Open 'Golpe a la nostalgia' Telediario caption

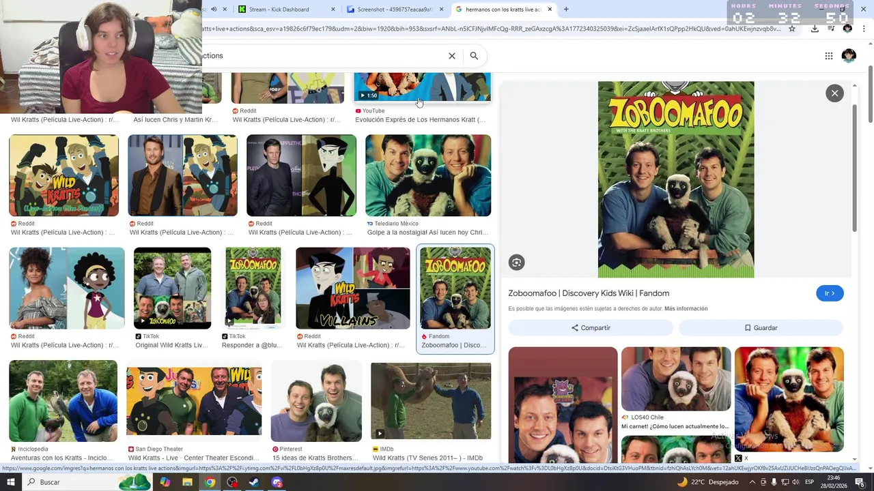[x=428, y=233]
